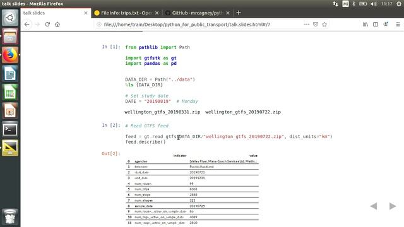The image size is (404, 227).
Task: Bookmark this page with the star
Action: [324, 25]
